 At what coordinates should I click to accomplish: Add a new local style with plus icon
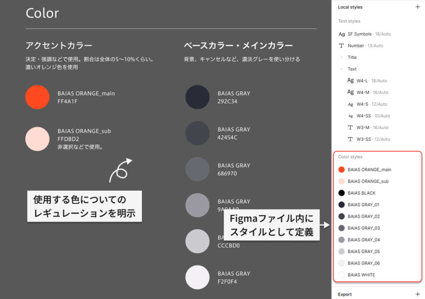click(x=418, y=7)
